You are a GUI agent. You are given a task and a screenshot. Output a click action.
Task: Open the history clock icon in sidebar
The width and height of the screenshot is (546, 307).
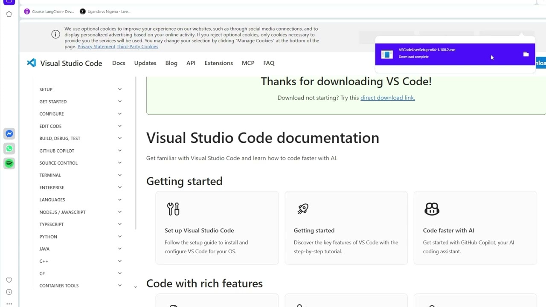click(x=9, y=292)
